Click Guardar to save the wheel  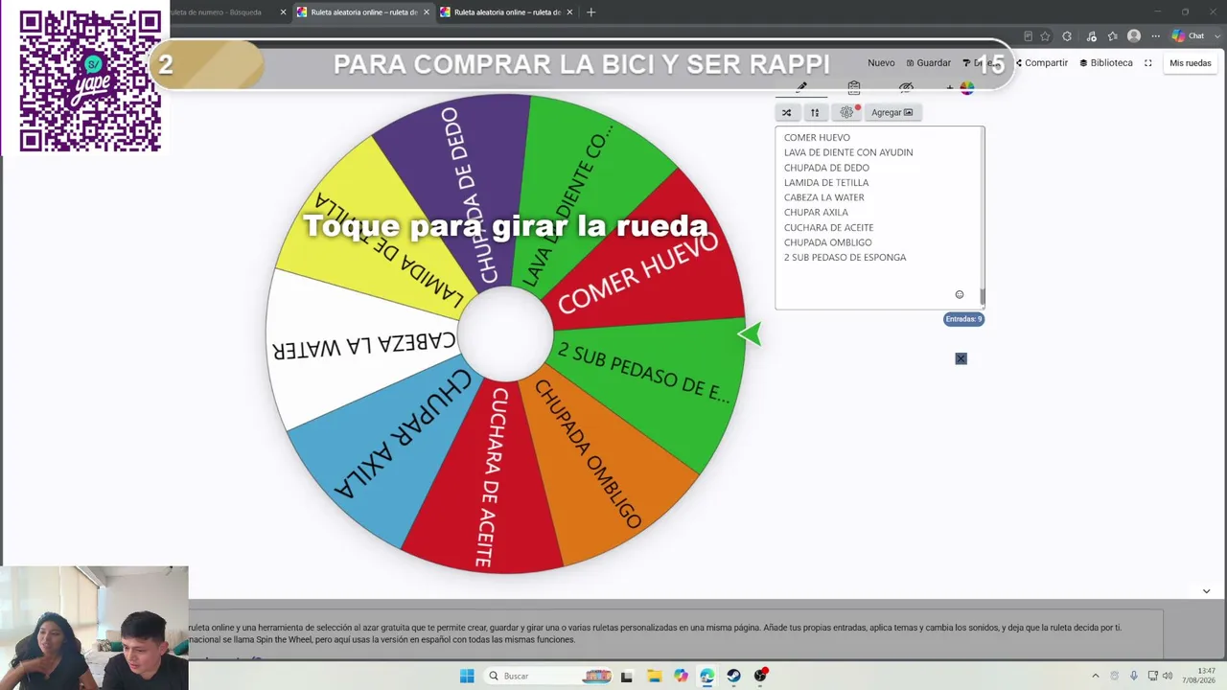(928, 63)
